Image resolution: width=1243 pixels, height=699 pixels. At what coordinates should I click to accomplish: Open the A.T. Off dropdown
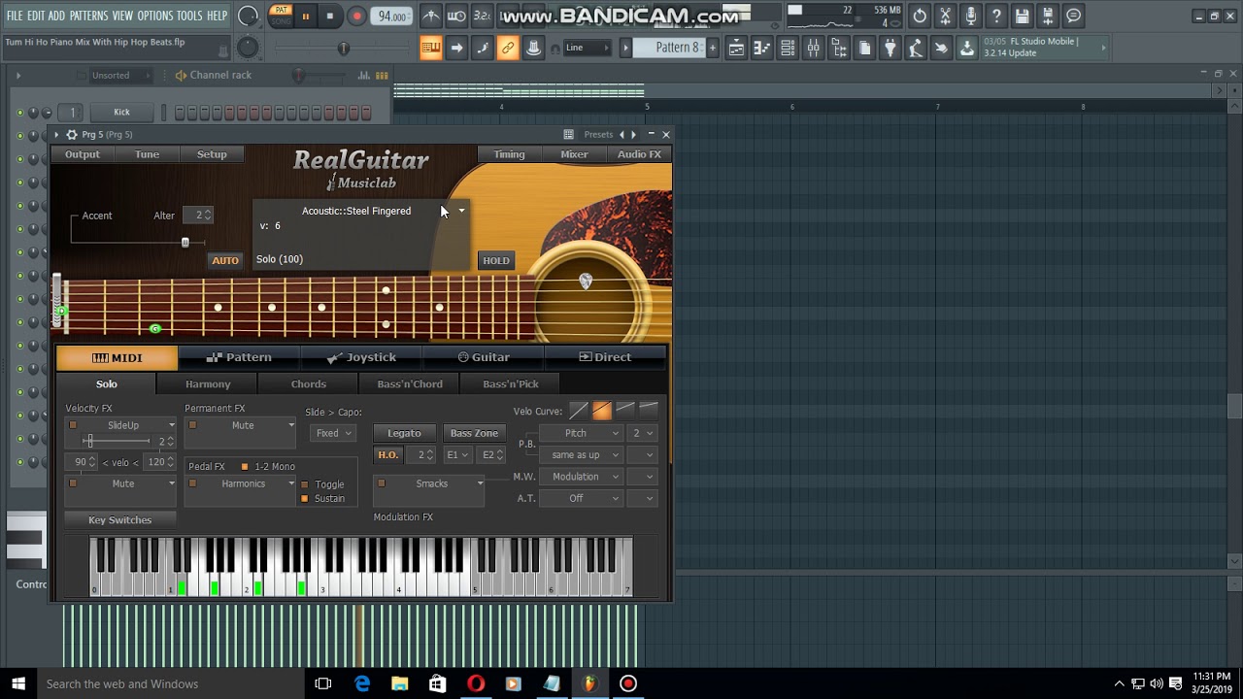(x=581, y=498)
